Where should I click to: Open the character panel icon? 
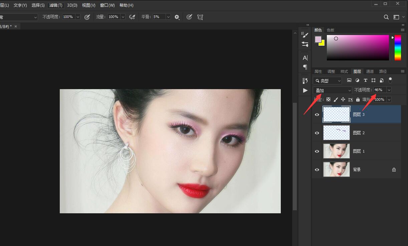tap(304, 57)
